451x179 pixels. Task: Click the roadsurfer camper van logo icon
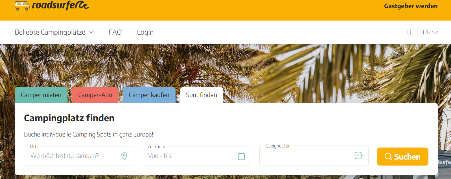pyautogui.click(x=22, y=6)
